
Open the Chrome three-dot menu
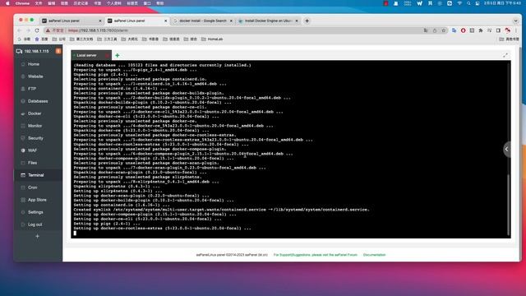(x=516, y=30)
